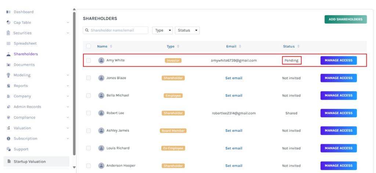Screen dimensions: 376x173
Task: Expand the Reports chevron
Action: 68,86
